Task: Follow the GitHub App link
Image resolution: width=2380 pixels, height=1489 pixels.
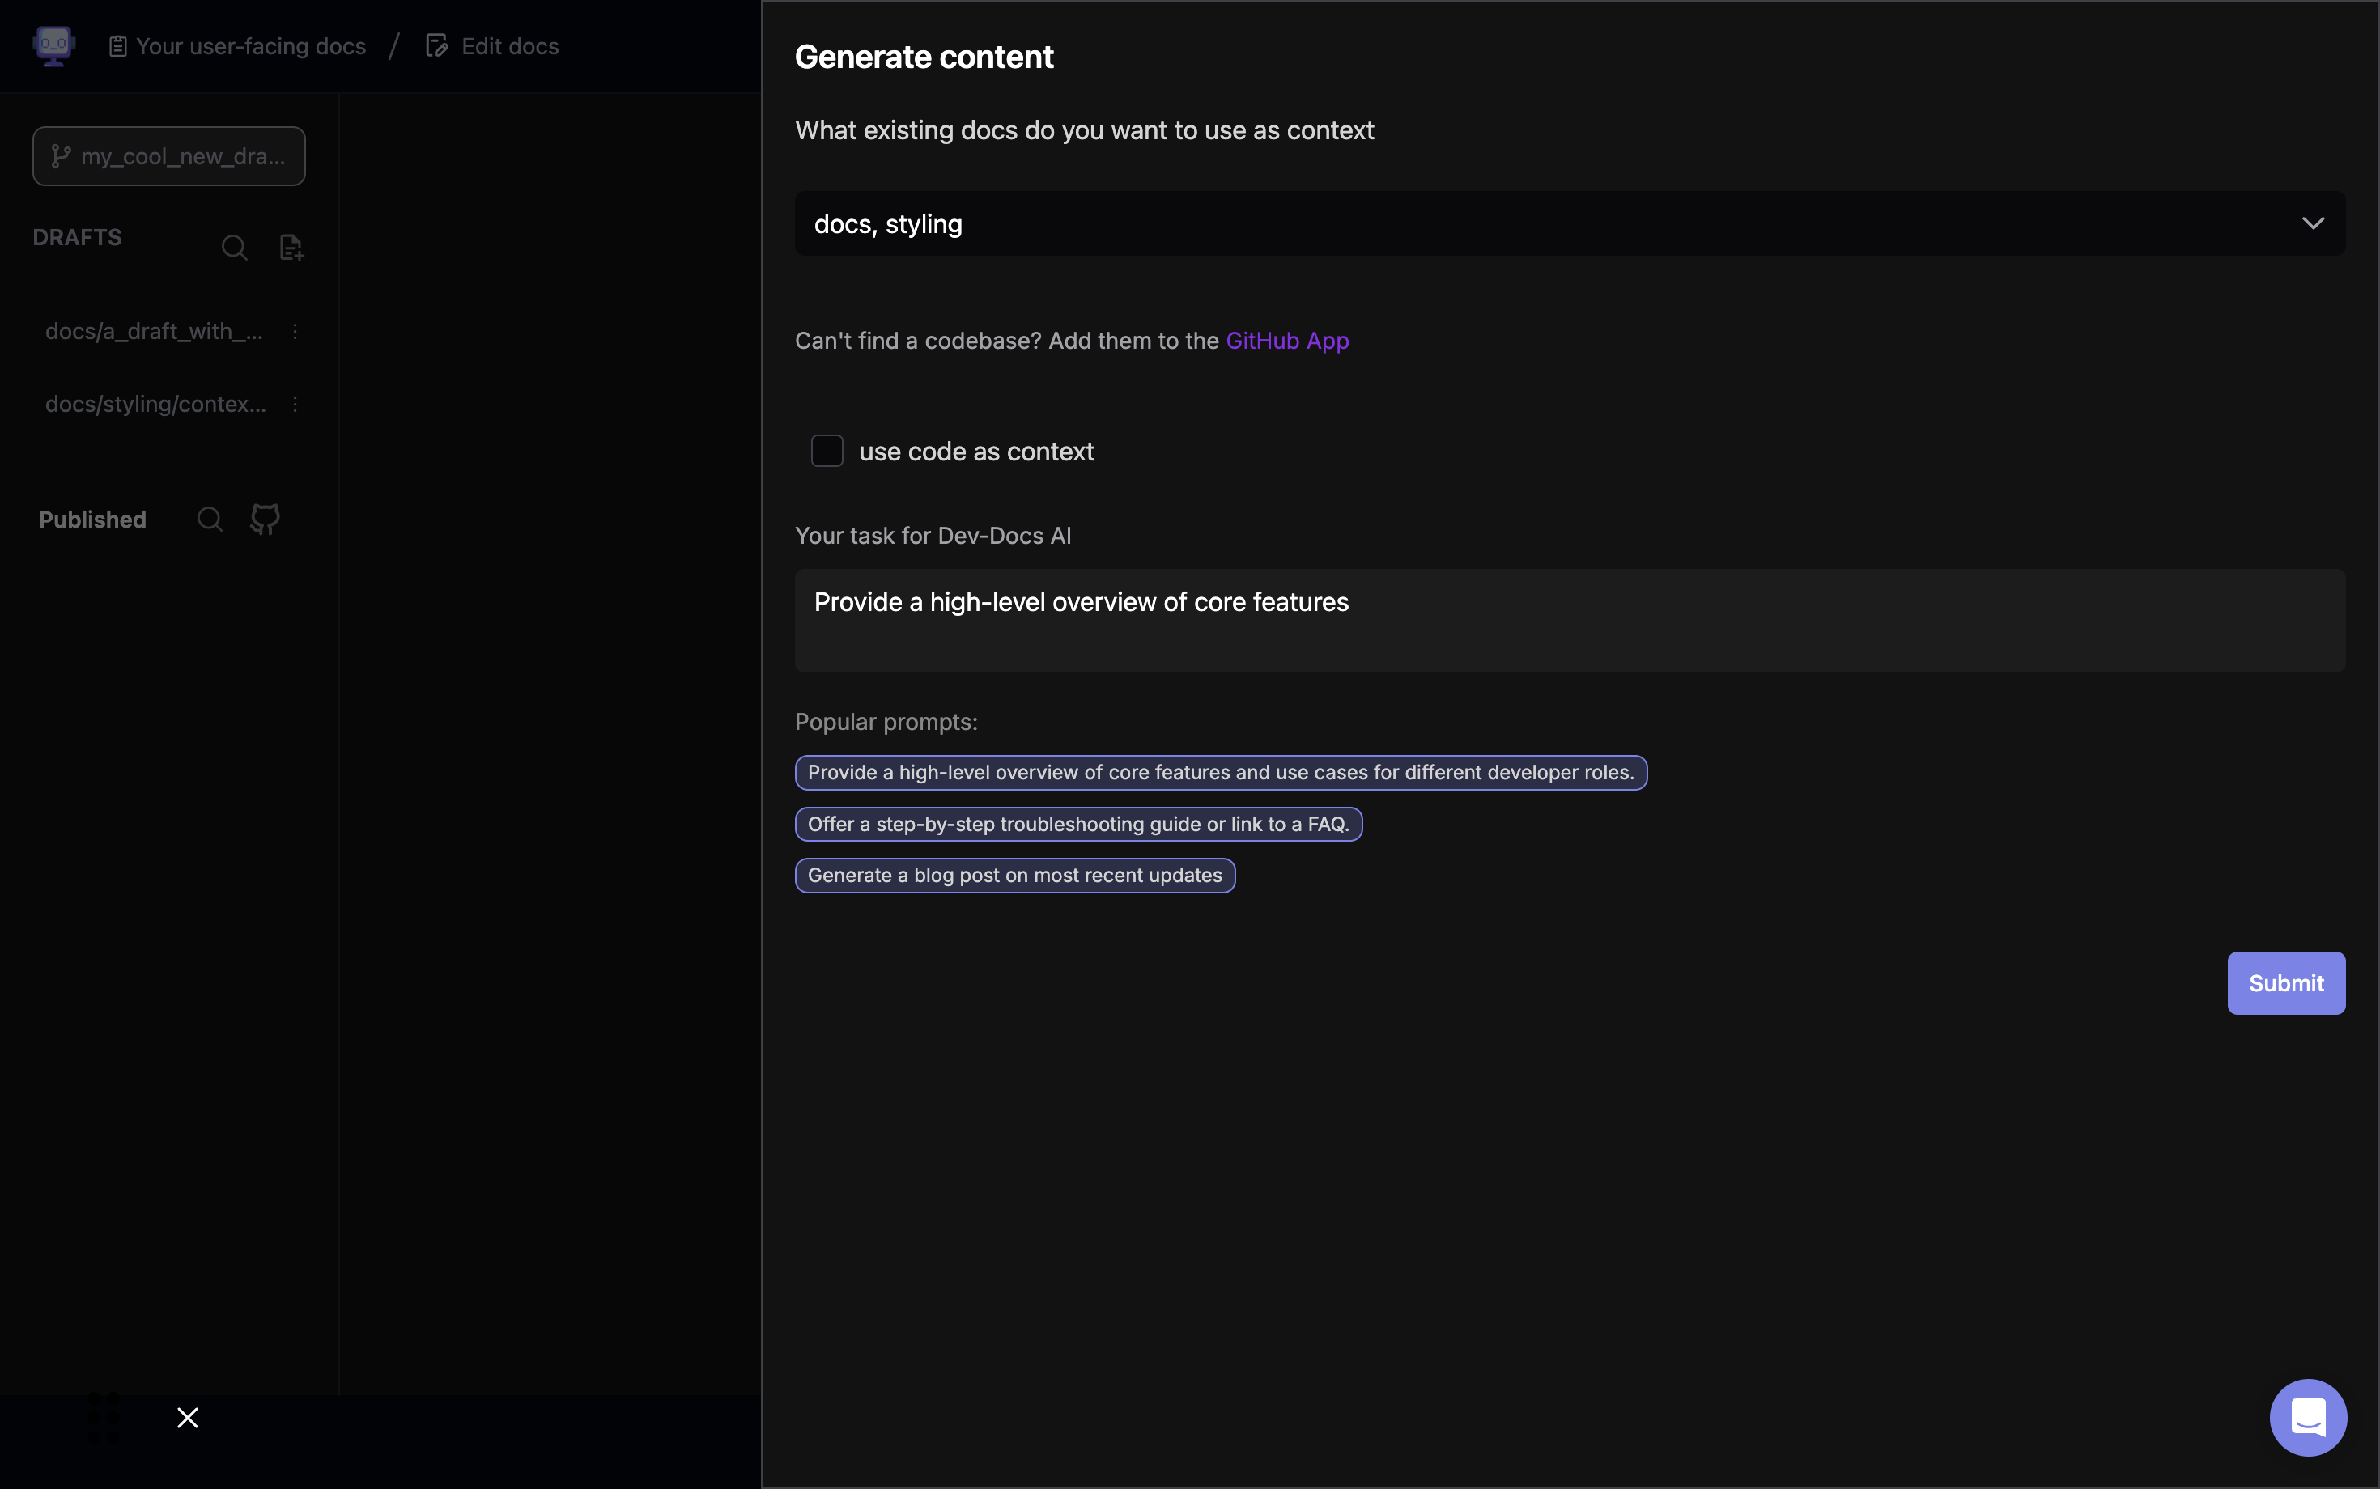Action: click(1286, 341)
